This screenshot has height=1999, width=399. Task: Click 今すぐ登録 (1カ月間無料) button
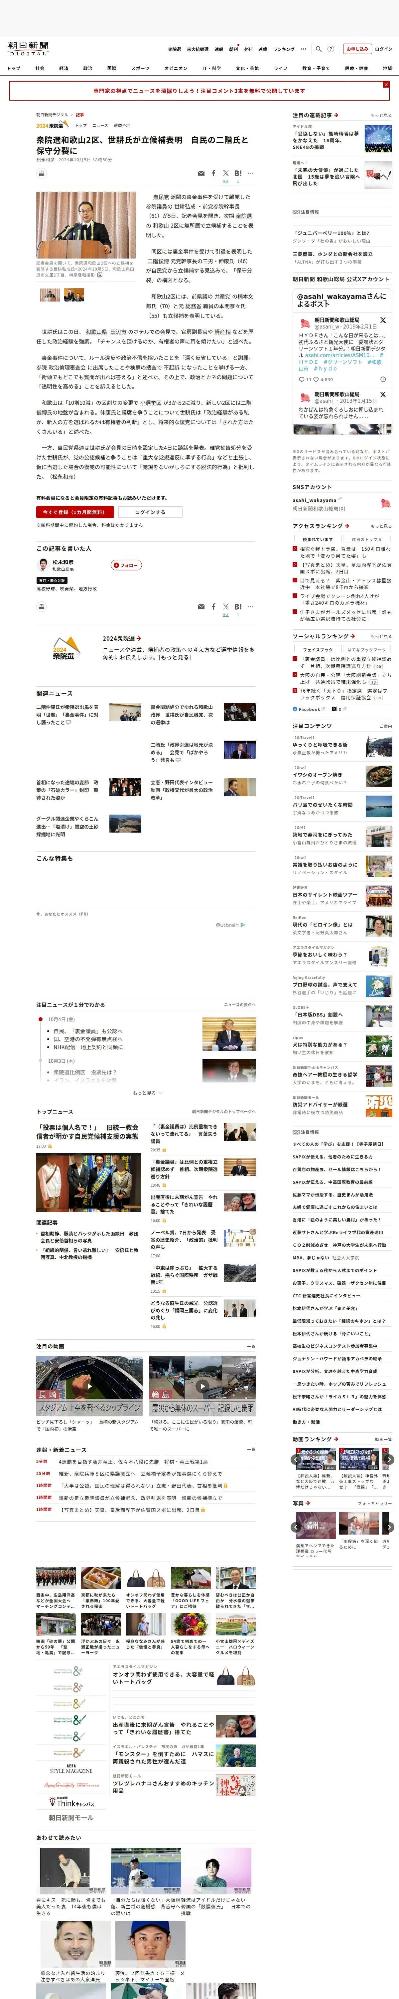[75, 512]
